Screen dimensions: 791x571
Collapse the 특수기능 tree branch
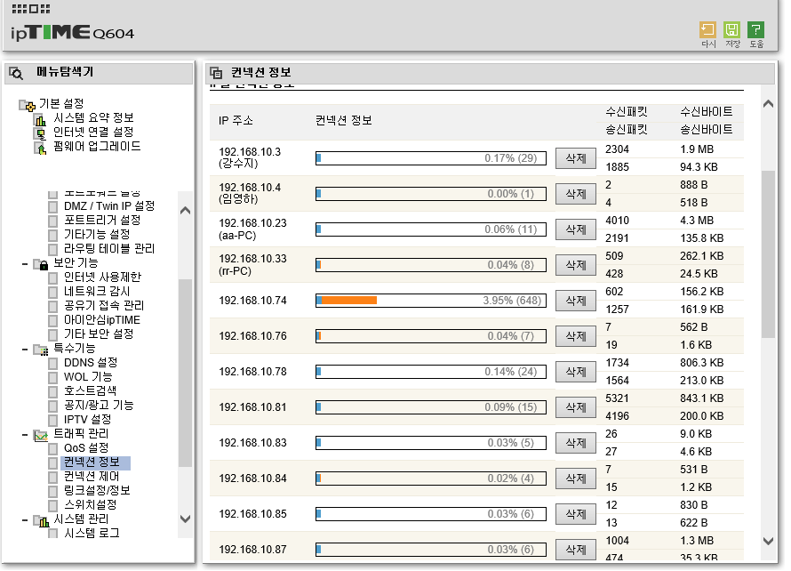(x=25, y=350)
